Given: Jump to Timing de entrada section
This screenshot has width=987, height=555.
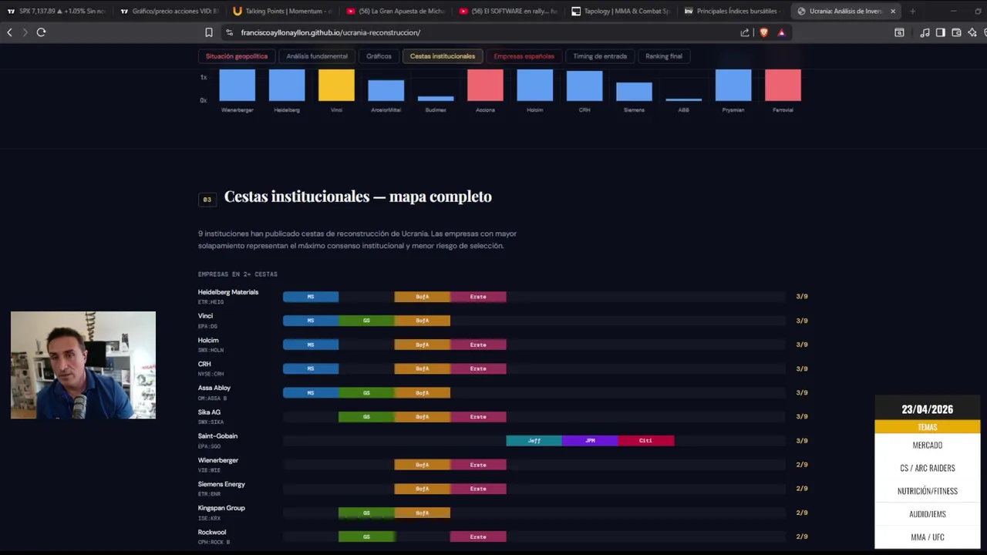Looking at the screenshot, I should [600, 56].
